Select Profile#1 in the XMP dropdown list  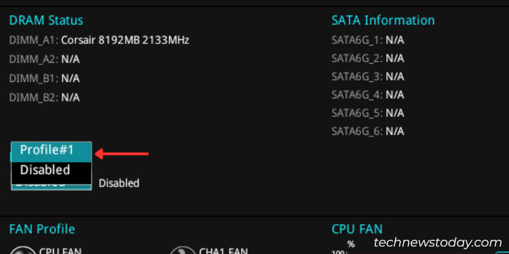pos(52,150)
